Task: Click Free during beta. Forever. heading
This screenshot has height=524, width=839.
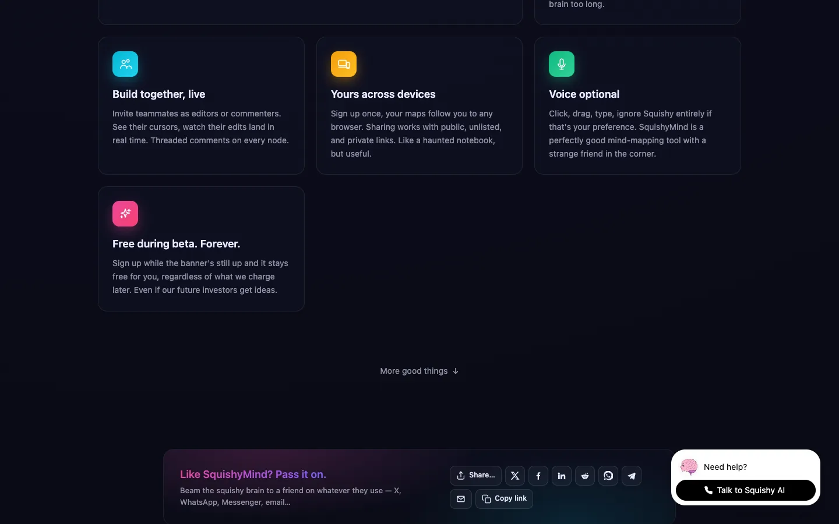Action: (x=176, y=244)
